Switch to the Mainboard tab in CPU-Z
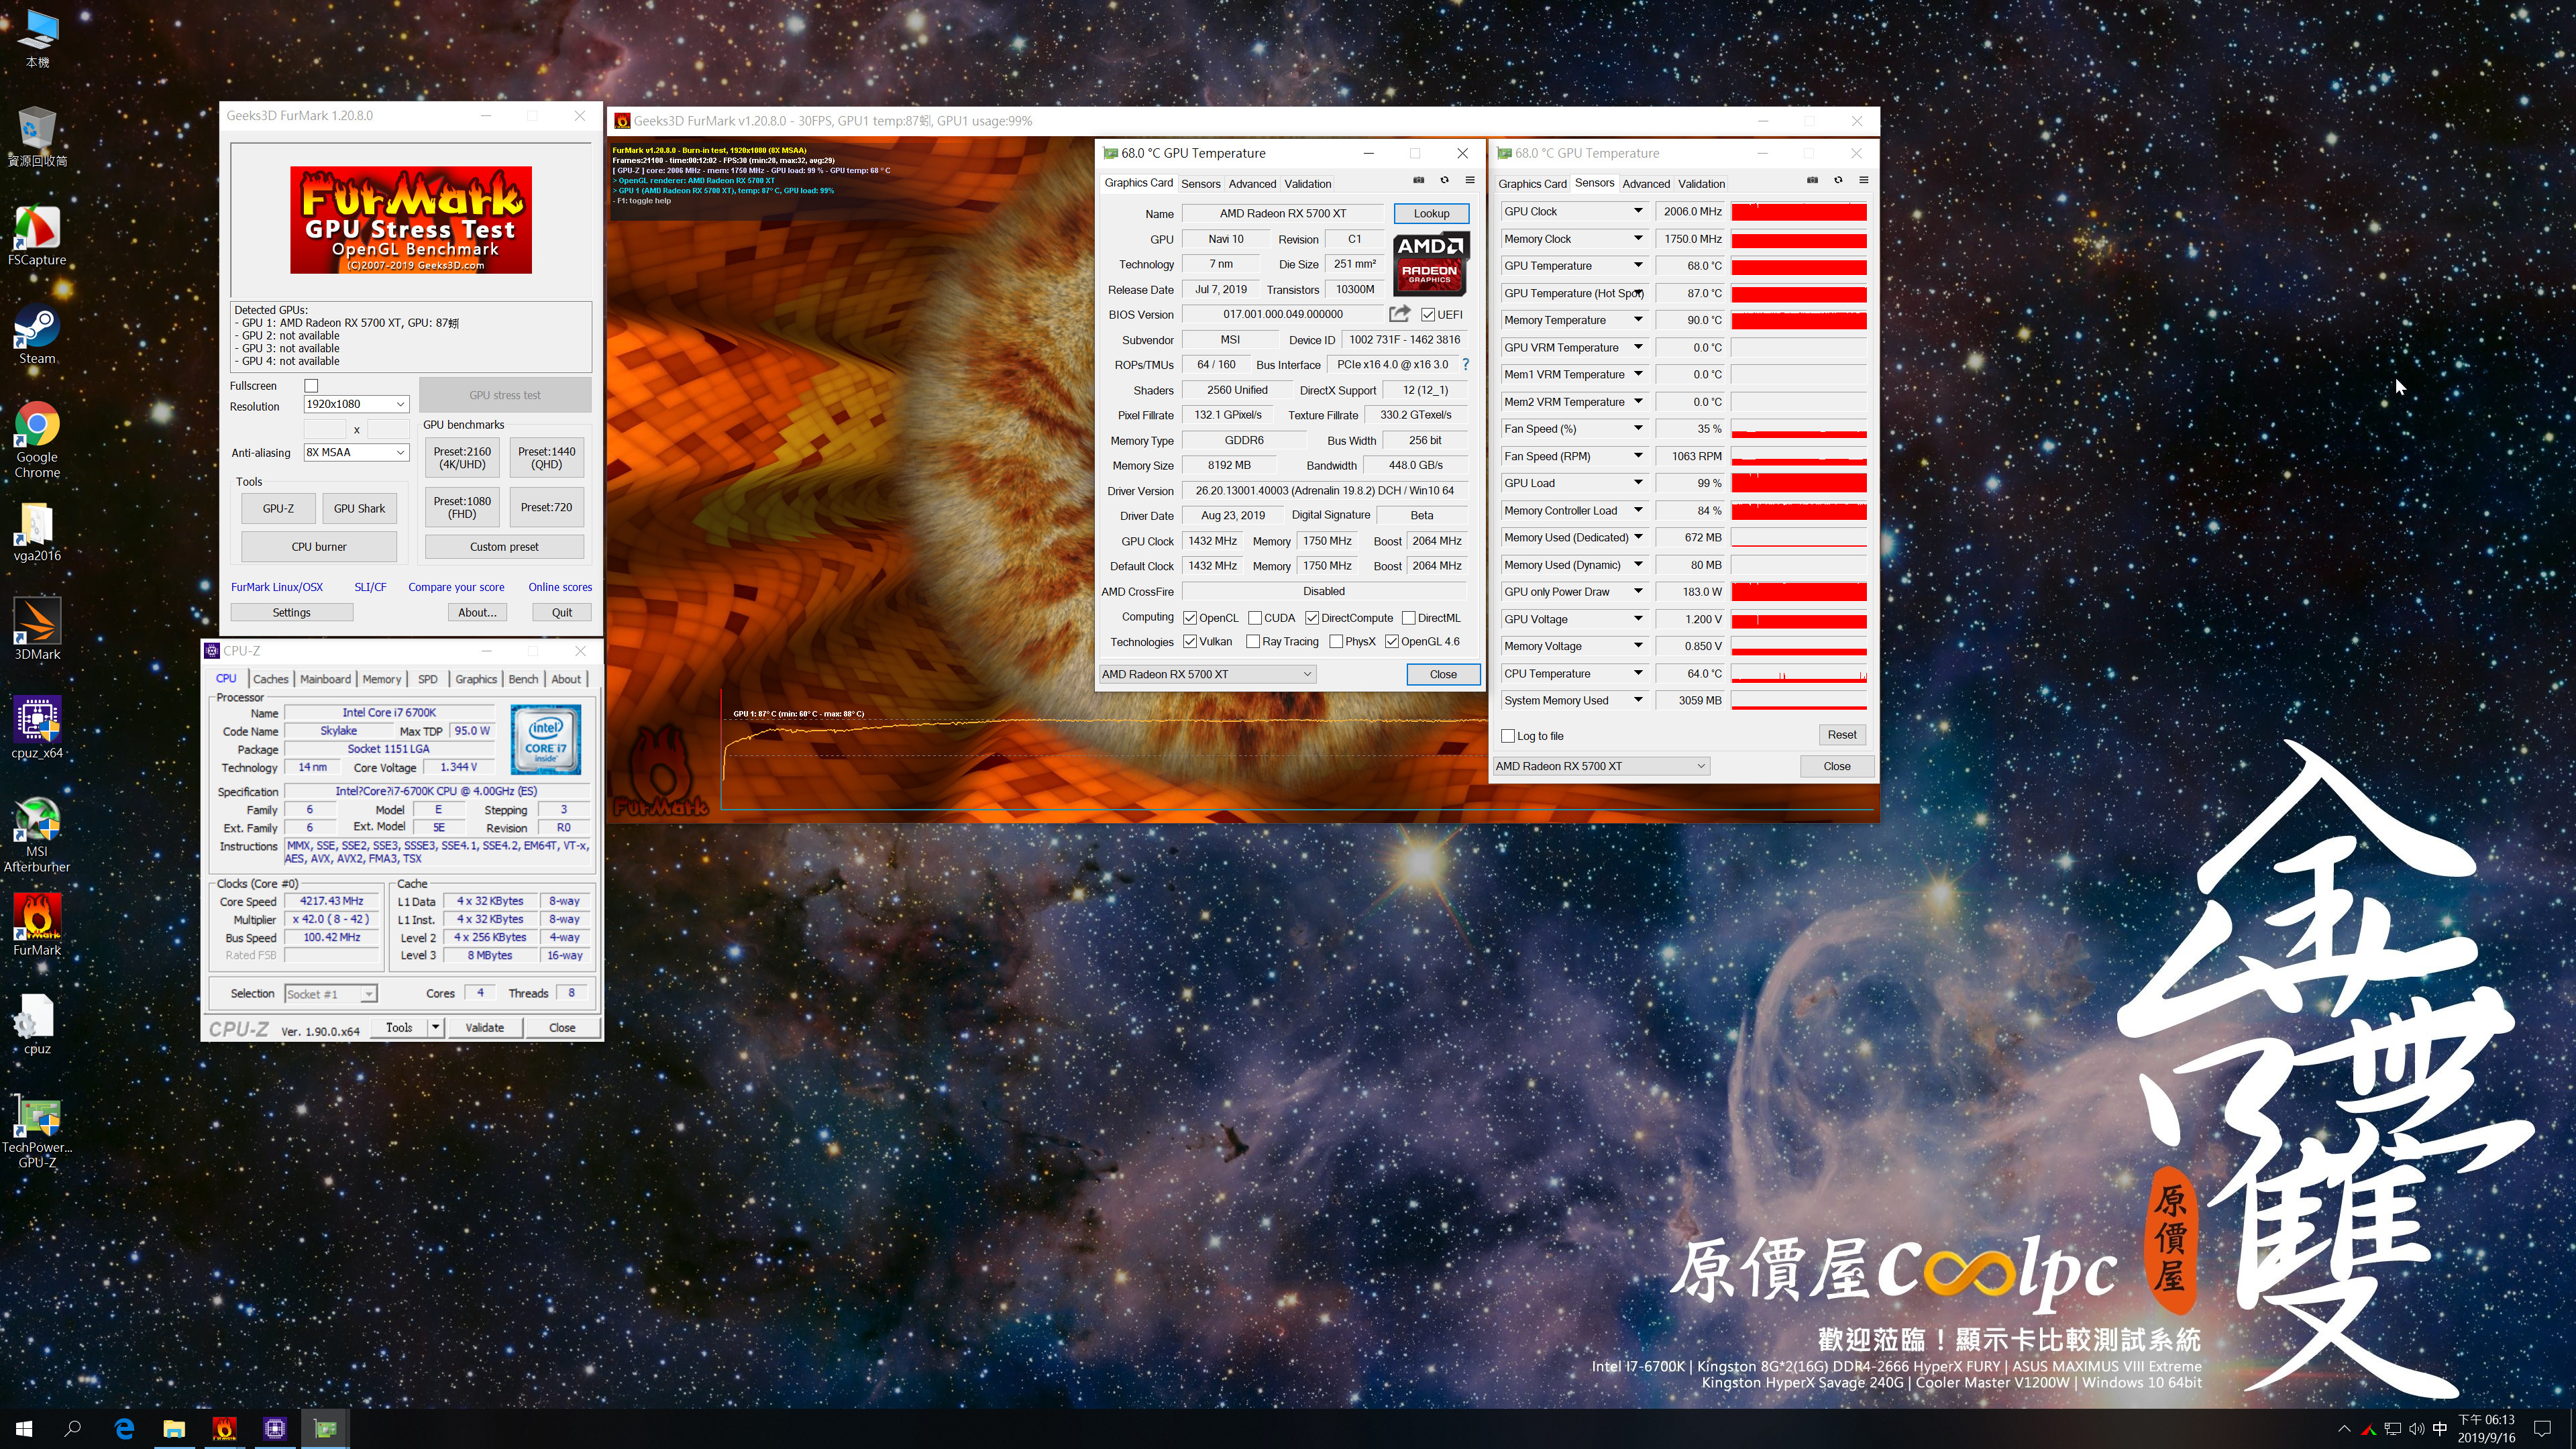The width and height of the screenshot is (2576, 1449). pos(325,679)
